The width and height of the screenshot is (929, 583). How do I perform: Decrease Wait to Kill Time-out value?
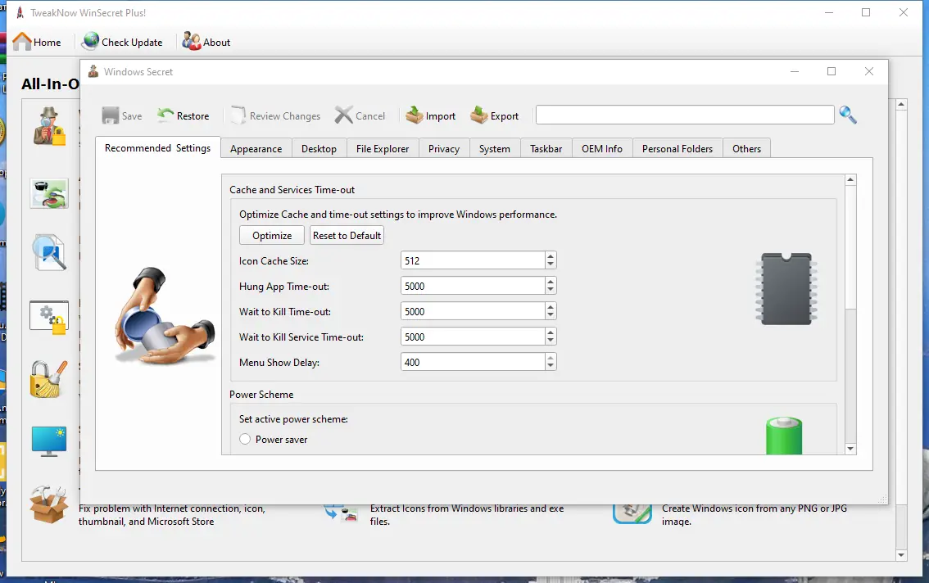point(551,316)
